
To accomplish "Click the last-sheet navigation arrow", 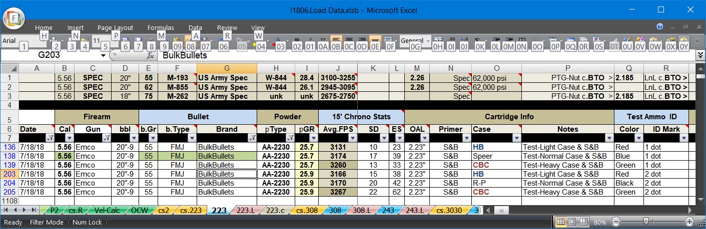I will [34, 210].
